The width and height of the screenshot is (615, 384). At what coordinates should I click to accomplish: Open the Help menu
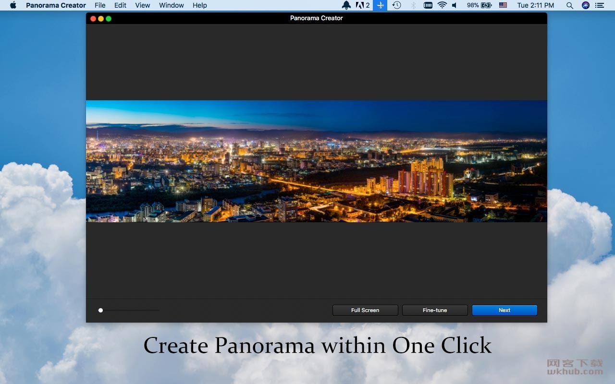click(x=199, y=5)
